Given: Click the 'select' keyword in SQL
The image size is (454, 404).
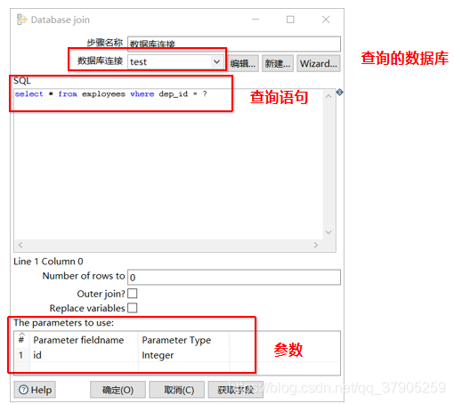Looking at the screenshot, I should pyautogui.click(x=28, y=94).
